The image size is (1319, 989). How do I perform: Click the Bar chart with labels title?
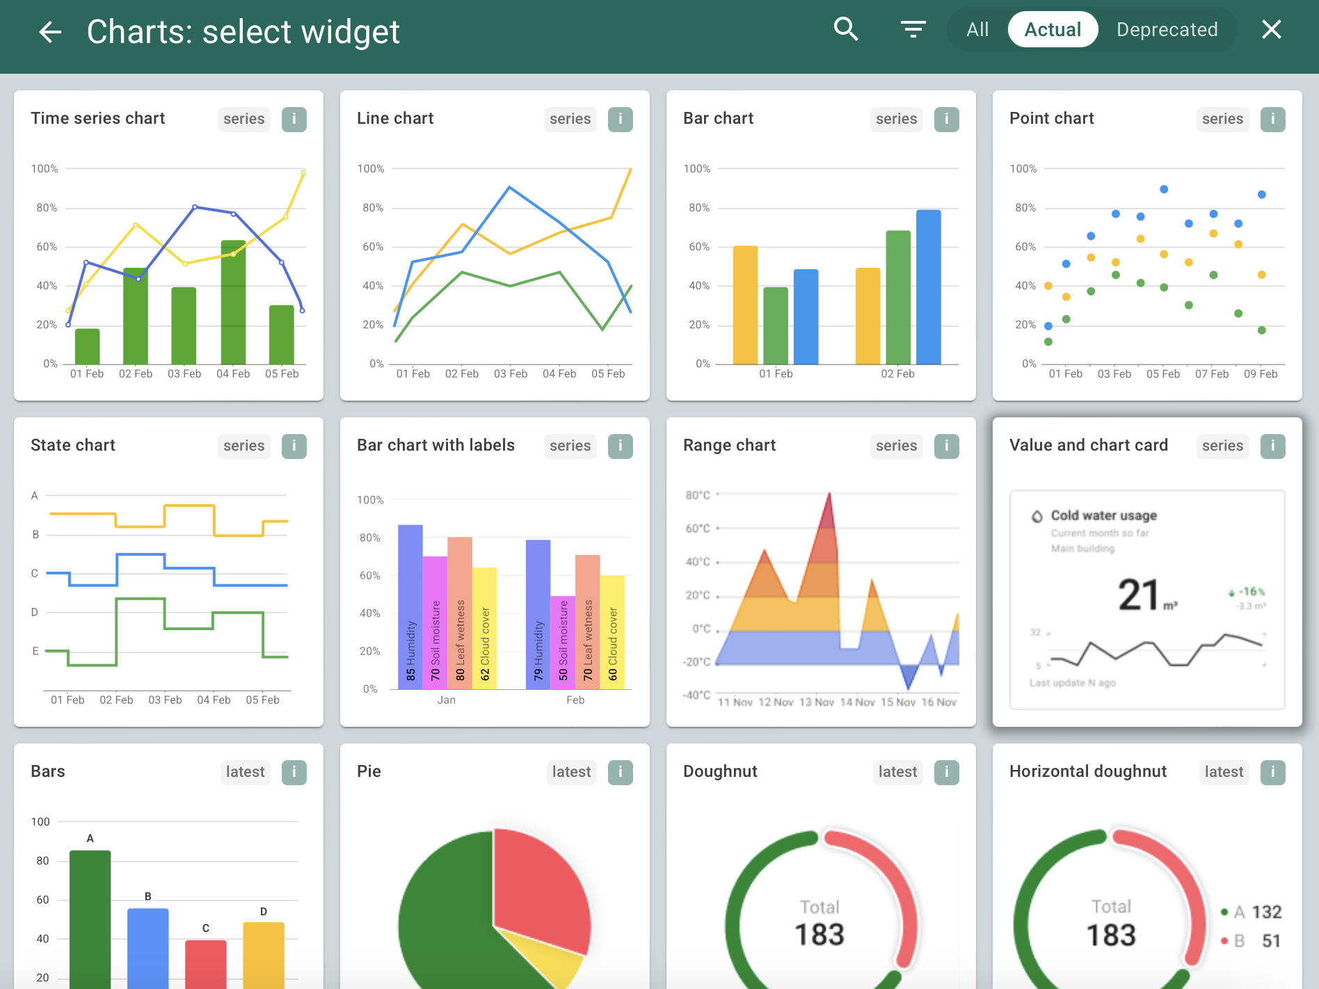(436, 445)
